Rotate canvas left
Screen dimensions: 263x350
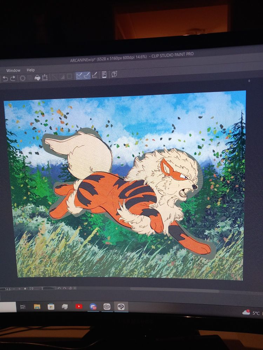pos(59,288)
